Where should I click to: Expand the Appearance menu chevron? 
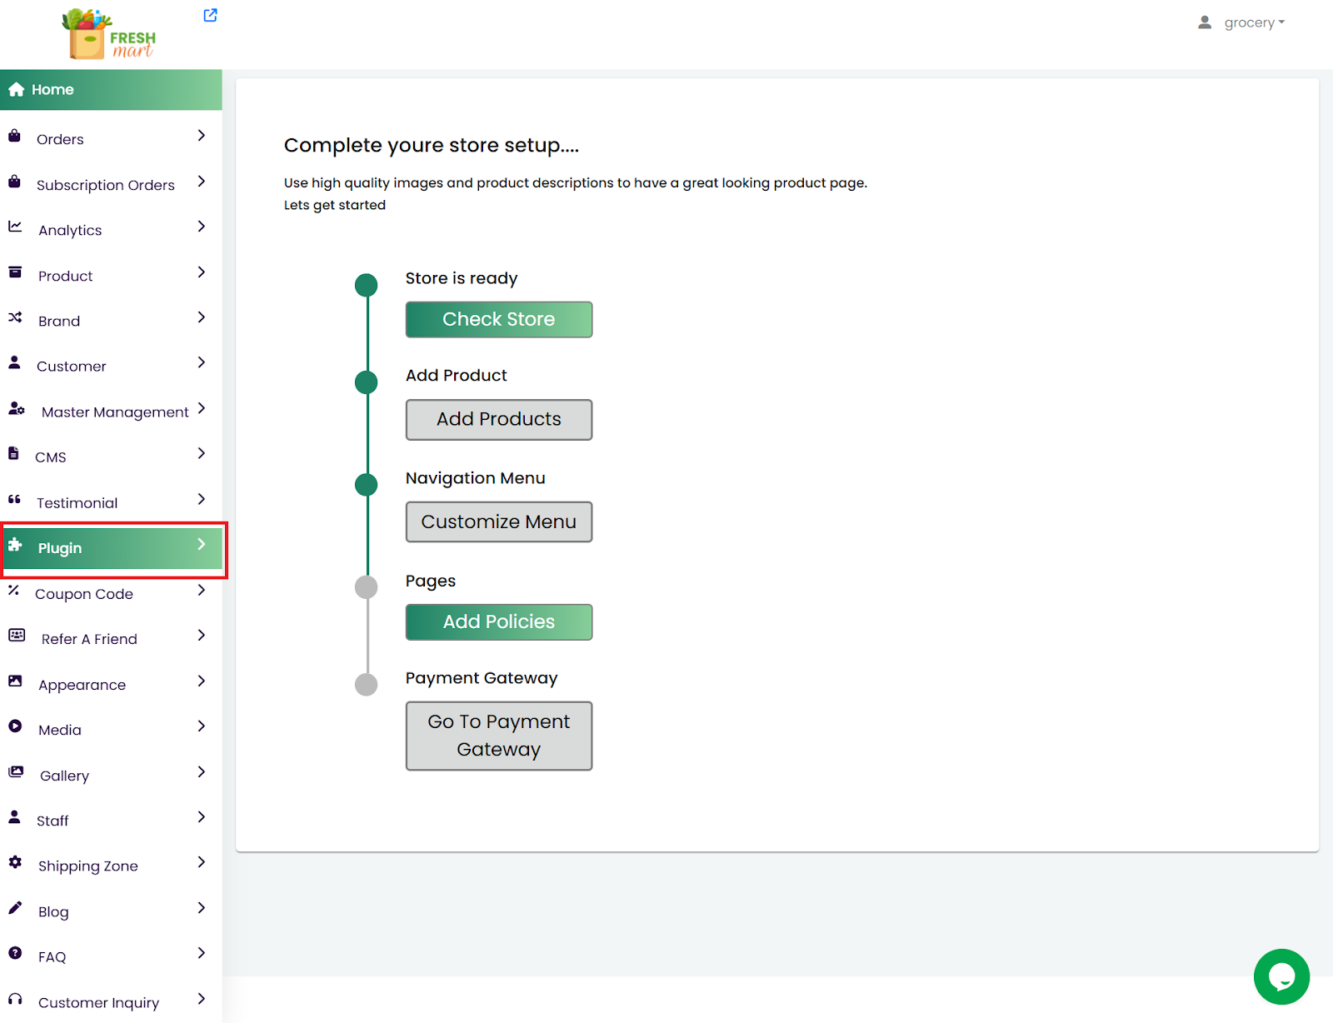(x=201, y=681)
